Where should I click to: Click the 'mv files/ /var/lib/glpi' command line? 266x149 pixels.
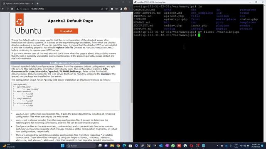pyautogui.click(x=219, y=32)
